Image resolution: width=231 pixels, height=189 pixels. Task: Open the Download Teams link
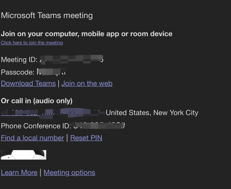click(28, 84)
